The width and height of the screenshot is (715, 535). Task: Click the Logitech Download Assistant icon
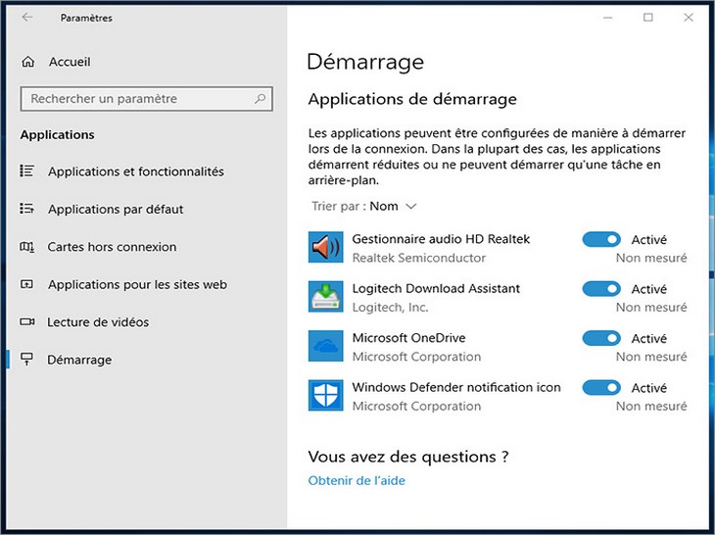point(325,297)
